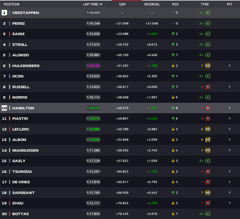The height and width of the screenshot is (219, 240).
Task: Click Sargeant's gap +66.059
Action: click(x=122, y=193)
